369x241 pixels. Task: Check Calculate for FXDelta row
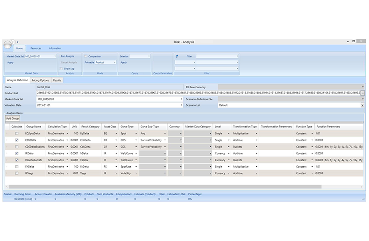click(17, 167)
